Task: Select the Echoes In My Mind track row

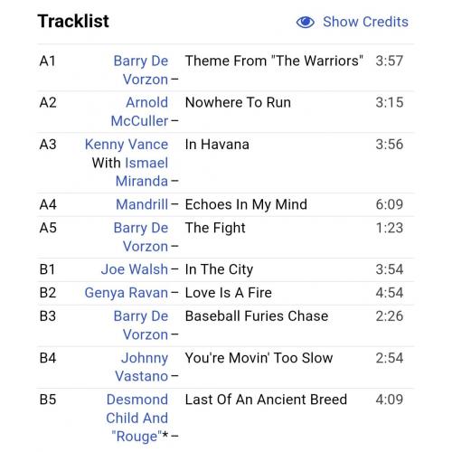Action: coord(225,204)
